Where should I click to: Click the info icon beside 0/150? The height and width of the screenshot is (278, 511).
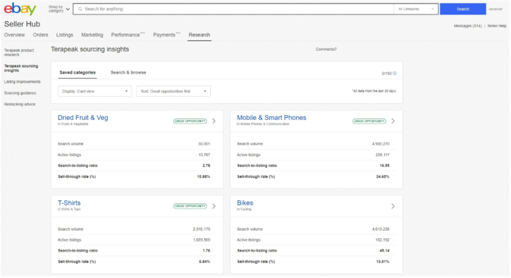(x=395, y=73)
